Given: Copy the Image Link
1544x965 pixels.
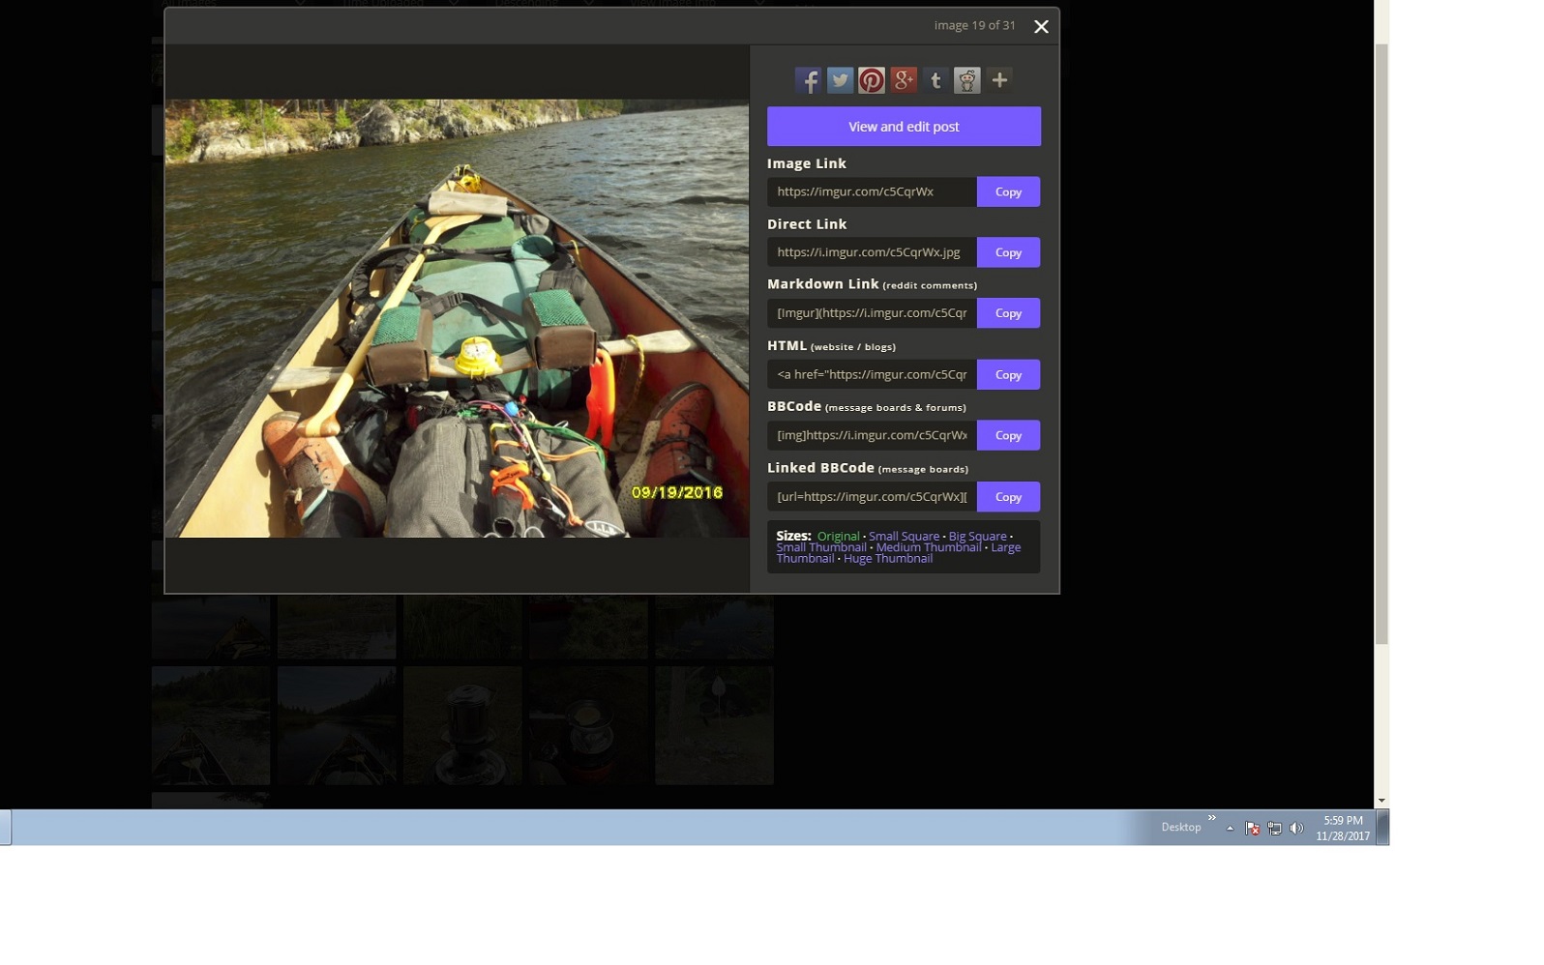Looking at the screenshot, I should point(1008,191).
